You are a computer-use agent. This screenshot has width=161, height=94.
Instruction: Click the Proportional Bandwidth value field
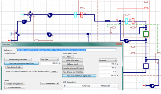pyautogui.click(x=108, y=68)
